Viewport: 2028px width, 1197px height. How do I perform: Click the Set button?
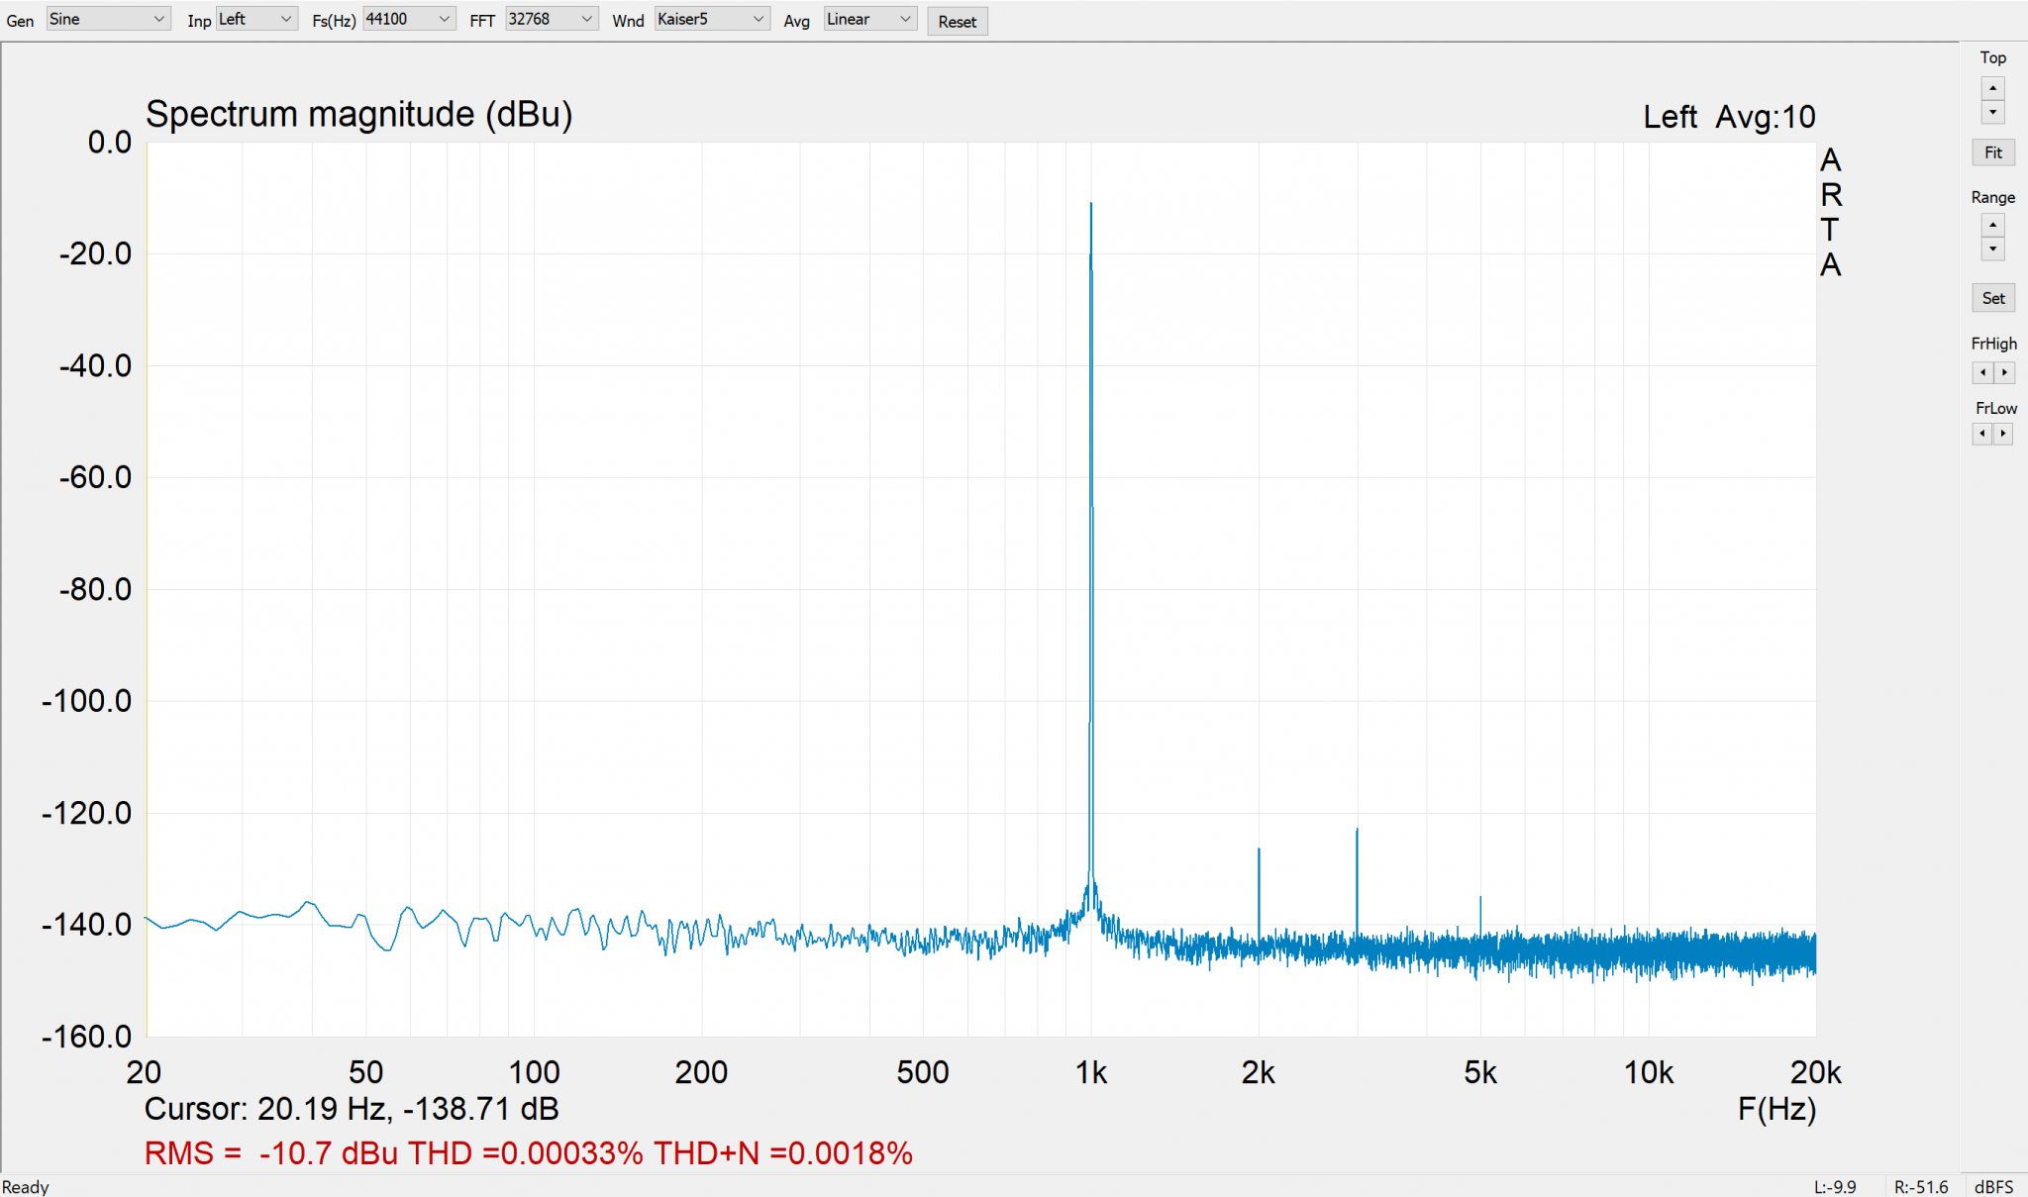(x=1992, y=298)
